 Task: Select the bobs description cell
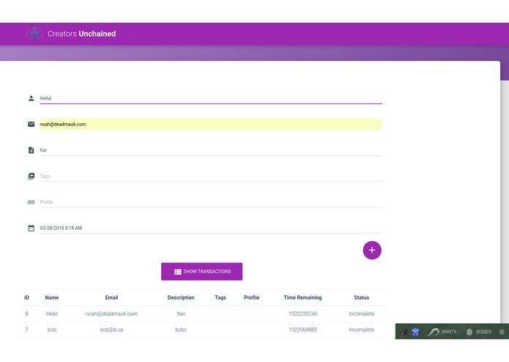click(181, 330)
